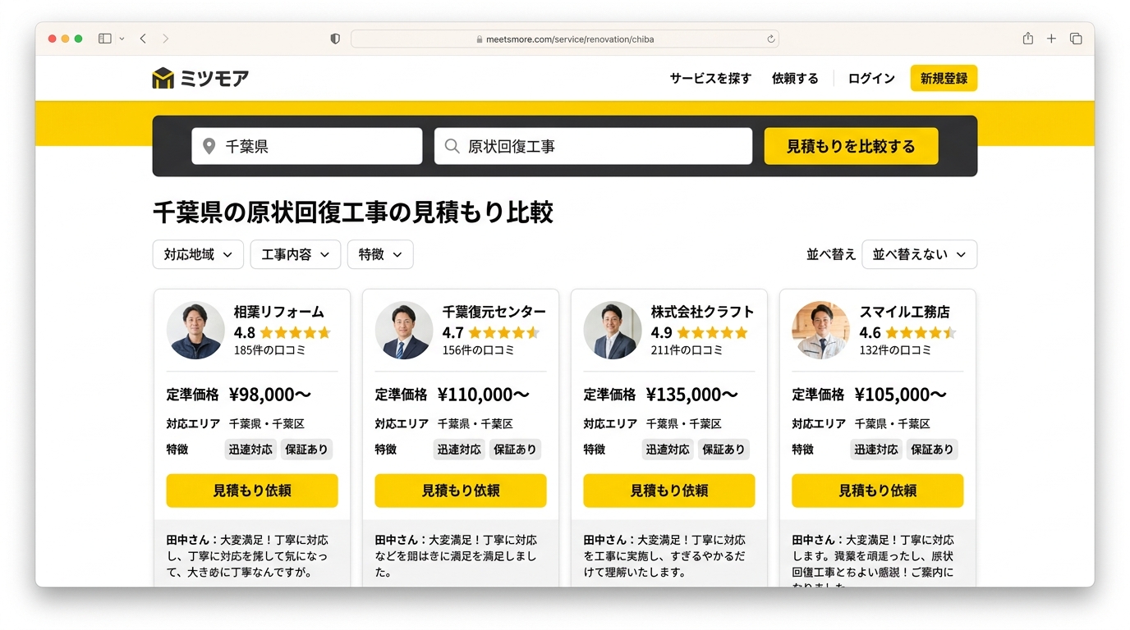
Task: Expand the 対応地域 filter dropdown
Action: [x=198, y=254]
